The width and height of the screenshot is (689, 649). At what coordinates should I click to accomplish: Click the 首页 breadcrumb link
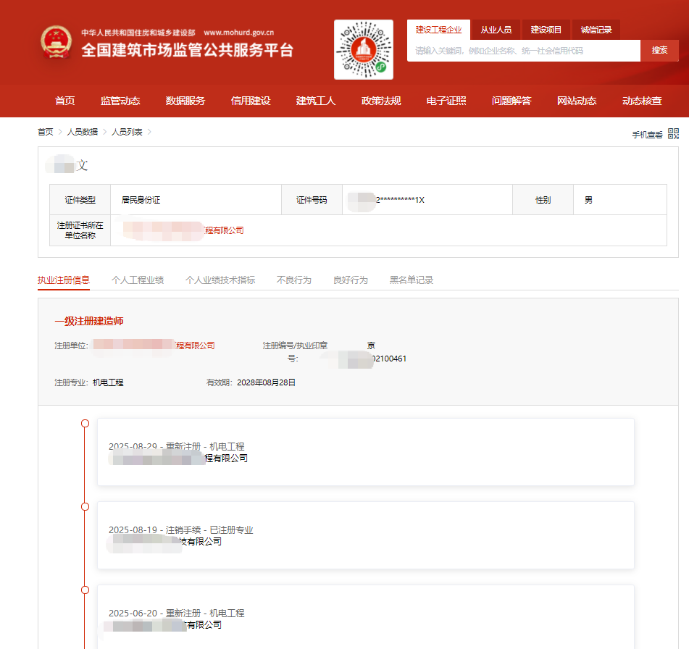coord(46,132)
